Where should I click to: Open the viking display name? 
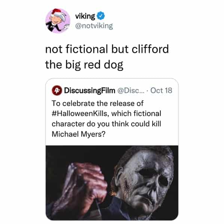pos(85,16)
